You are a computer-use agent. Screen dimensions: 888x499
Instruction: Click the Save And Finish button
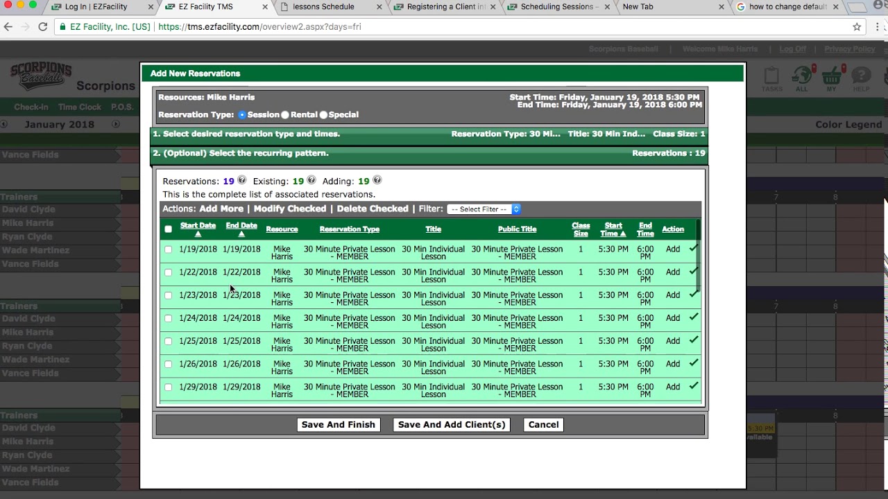coord(339,425)
